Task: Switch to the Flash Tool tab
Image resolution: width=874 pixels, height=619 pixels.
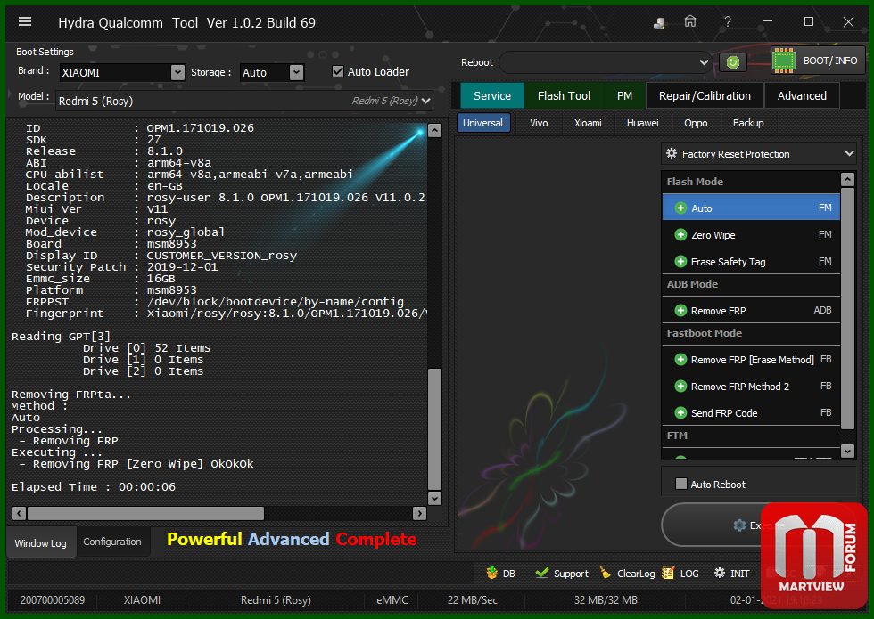Action: [564, 96]
